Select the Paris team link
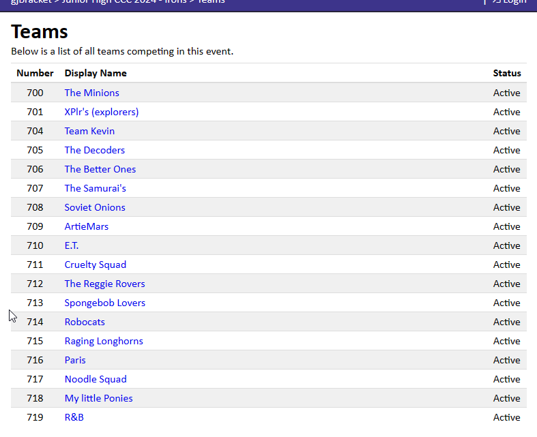Viewport: 537px width, 437px height. tap(75, 360)
